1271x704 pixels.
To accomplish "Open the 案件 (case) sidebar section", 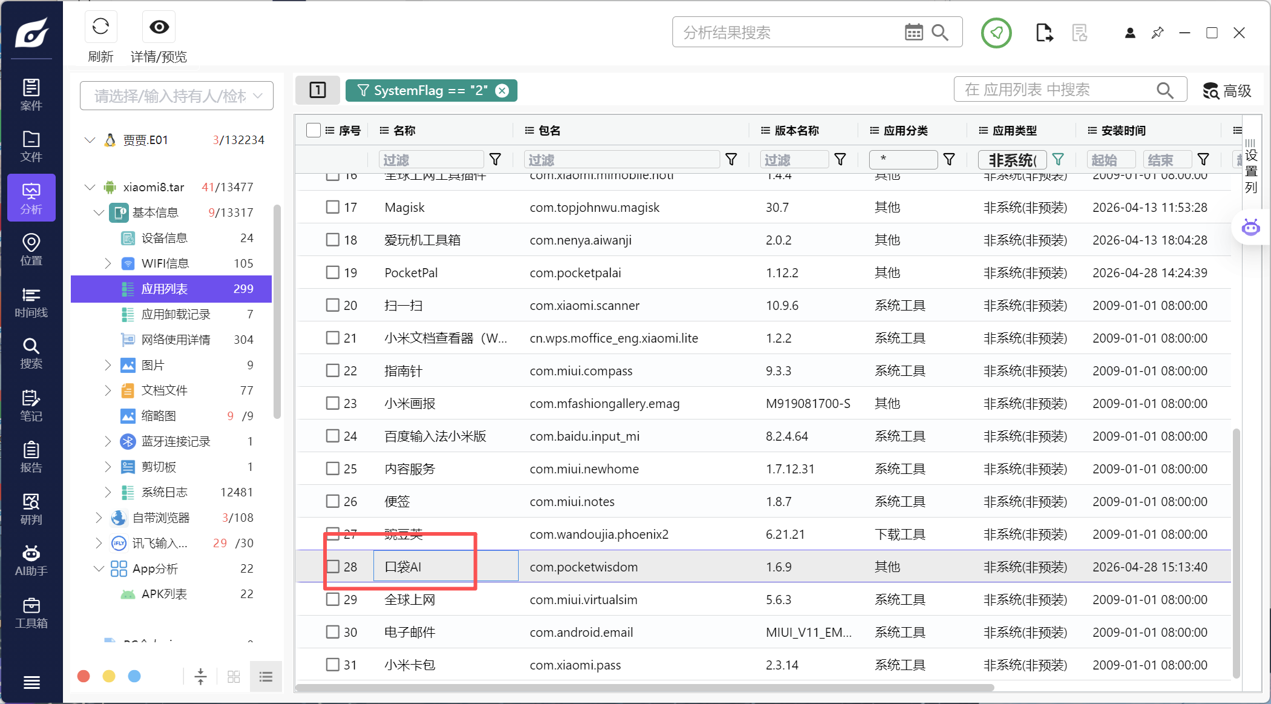I will 31,94.
